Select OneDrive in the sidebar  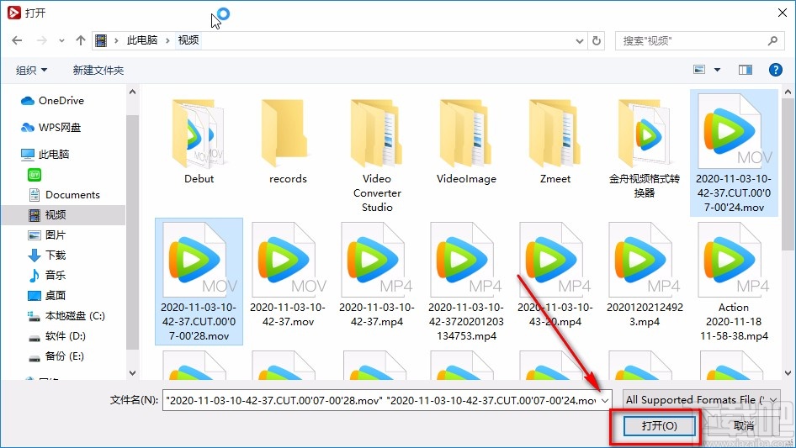click(x=53, y=101)
